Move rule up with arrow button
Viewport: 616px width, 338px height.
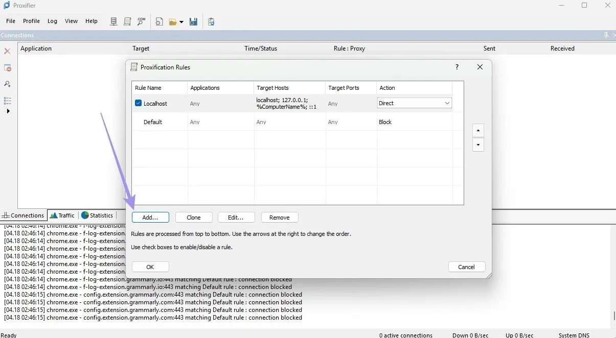(x=478, y=130)
